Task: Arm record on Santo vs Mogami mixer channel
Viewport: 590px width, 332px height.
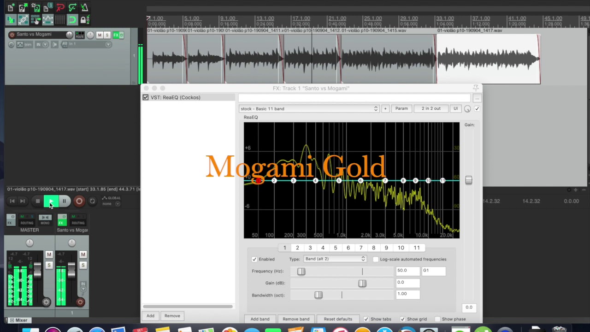Action: click(80, 302)
